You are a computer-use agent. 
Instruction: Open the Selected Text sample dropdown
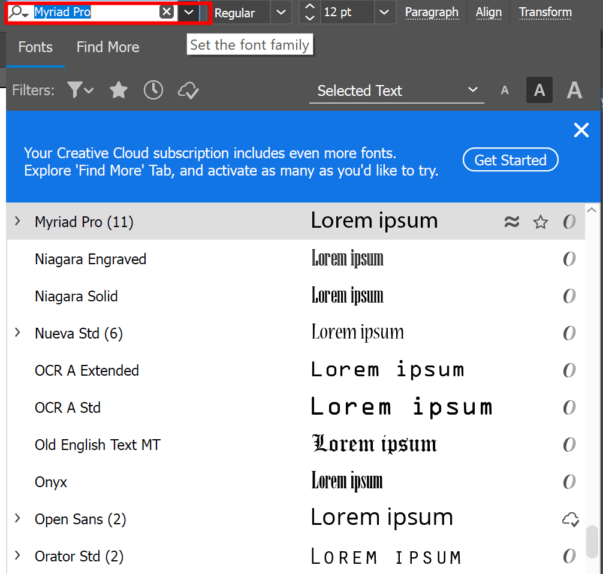396,90
